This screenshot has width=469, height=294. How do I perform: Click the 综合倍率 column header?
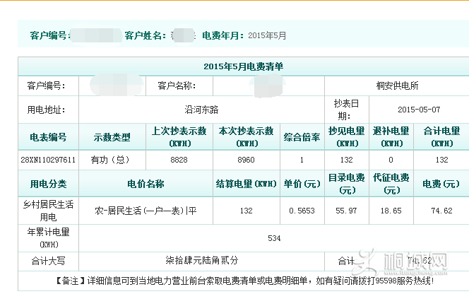[302, 136]
